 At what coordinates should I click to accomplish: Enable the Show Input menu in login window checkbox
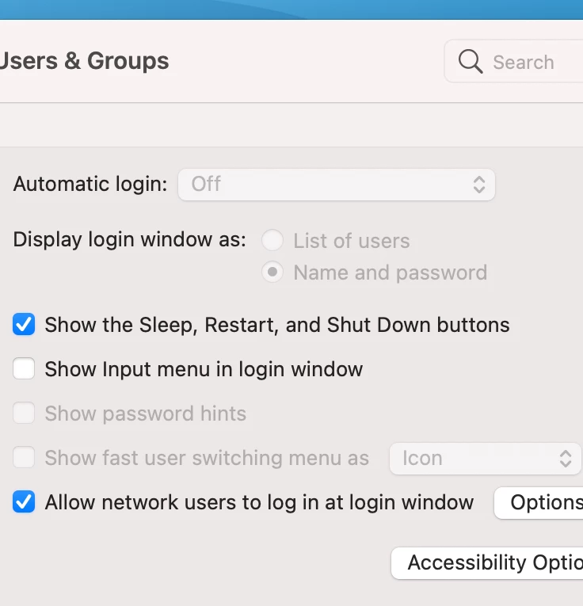coord(24,368)
